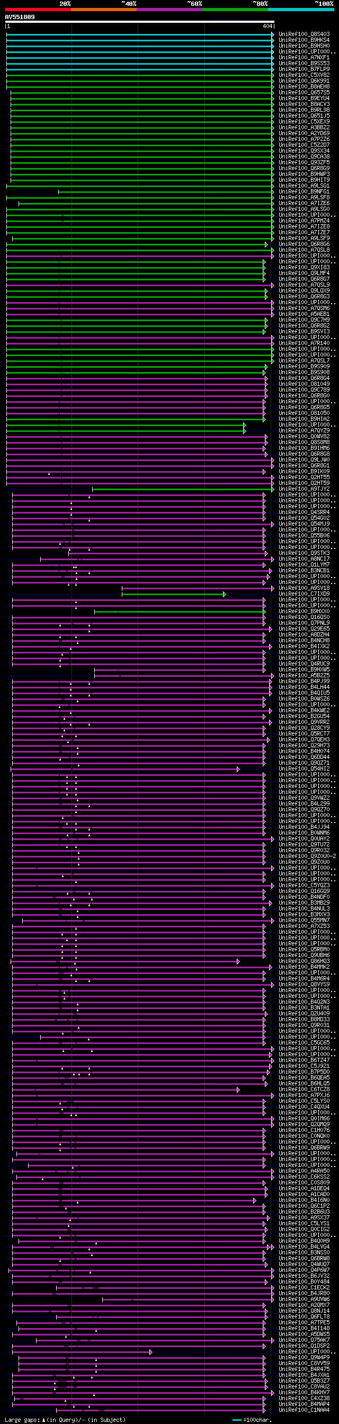Select entry UniRef100_B9RL98
339x1424 pixels.
point(304,110)
